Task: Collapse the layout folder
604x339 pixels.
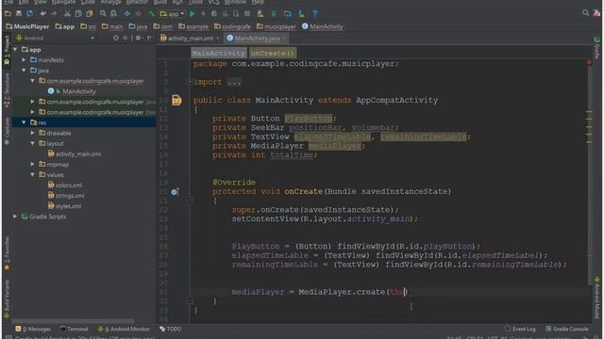Action: coord(32,143)
